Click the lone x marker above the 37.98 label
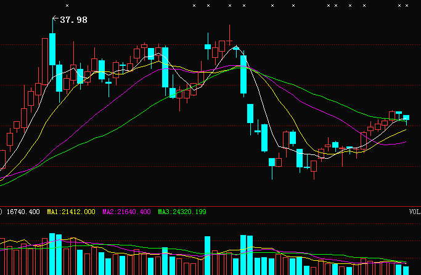 tap(67, 6)
